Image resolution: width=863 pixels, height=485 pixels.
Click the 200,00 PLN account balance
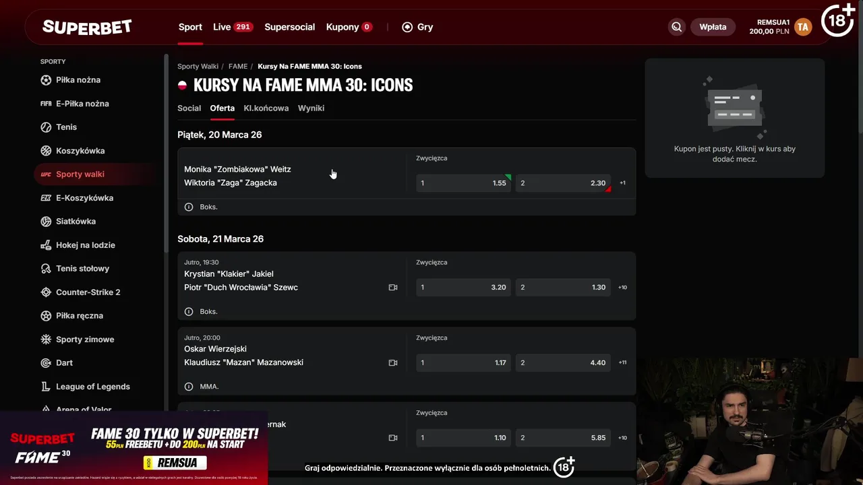pos(769,31)
